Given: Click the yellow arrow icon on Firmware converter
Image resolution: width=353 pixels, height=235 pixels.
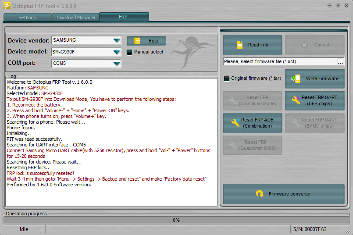Looking at the screenshot, I should tap(260, 194).
